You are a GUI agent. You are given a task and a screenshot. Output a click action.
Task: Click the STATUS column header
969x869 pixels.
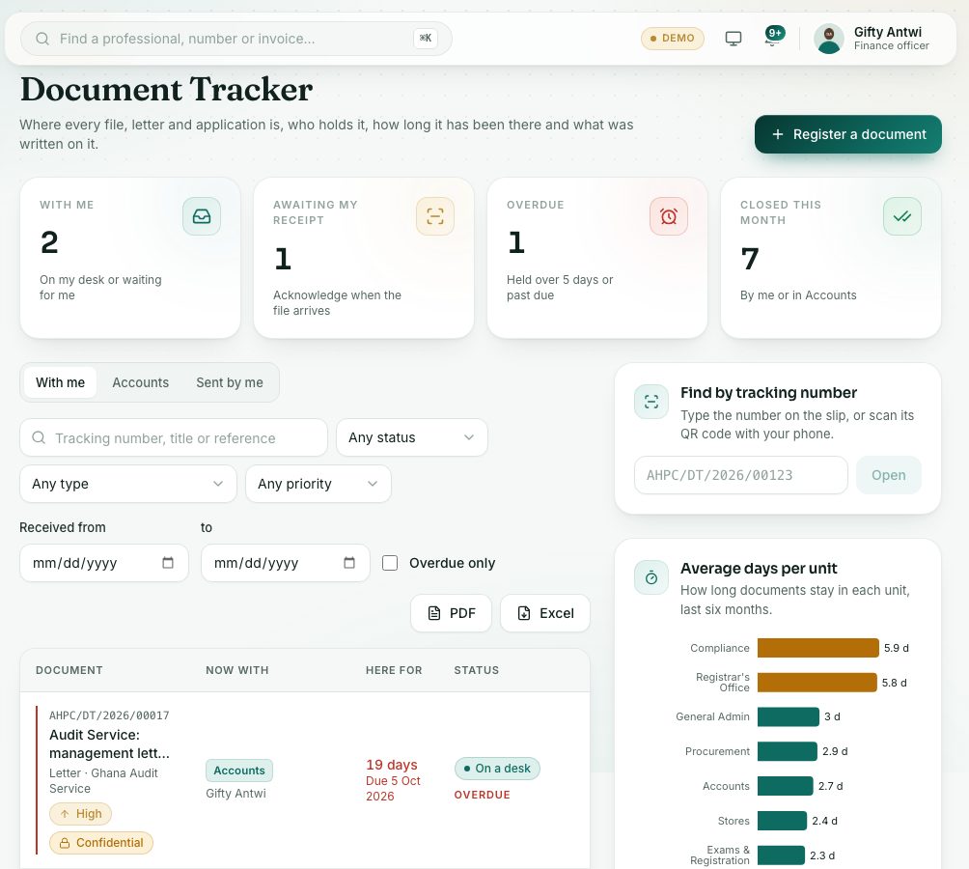click(x=477, y=670)
